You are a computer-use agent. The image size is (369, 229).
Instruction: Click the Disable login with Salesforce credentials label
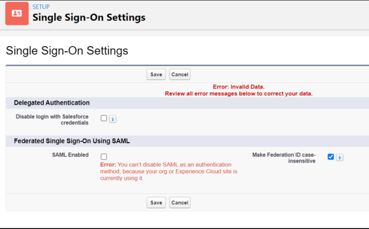pos(52,120)
